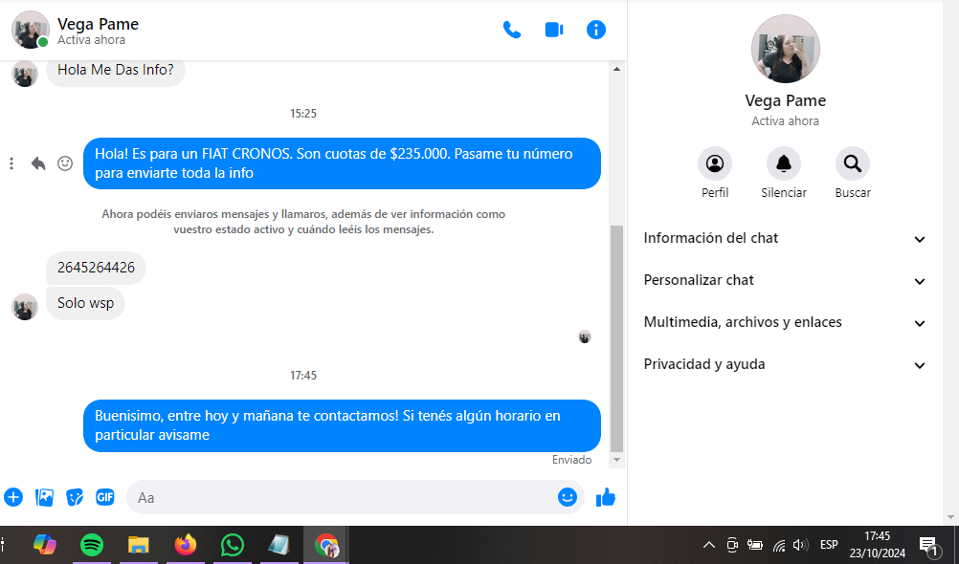This screenshot has width=959, height=564.
Task: Start a video call with Vega Pame
Action: pos(554,30)
